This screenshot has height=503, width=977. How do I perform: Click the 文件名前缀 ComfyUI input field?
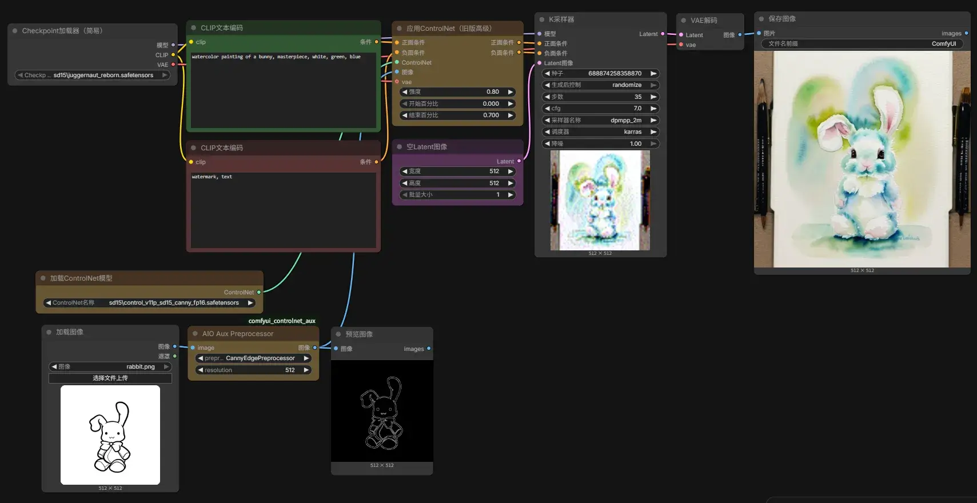coord(862,44)
